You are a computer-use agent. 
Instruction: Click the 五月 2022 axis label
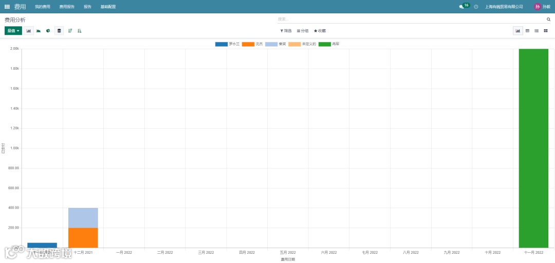coord(288,252)
